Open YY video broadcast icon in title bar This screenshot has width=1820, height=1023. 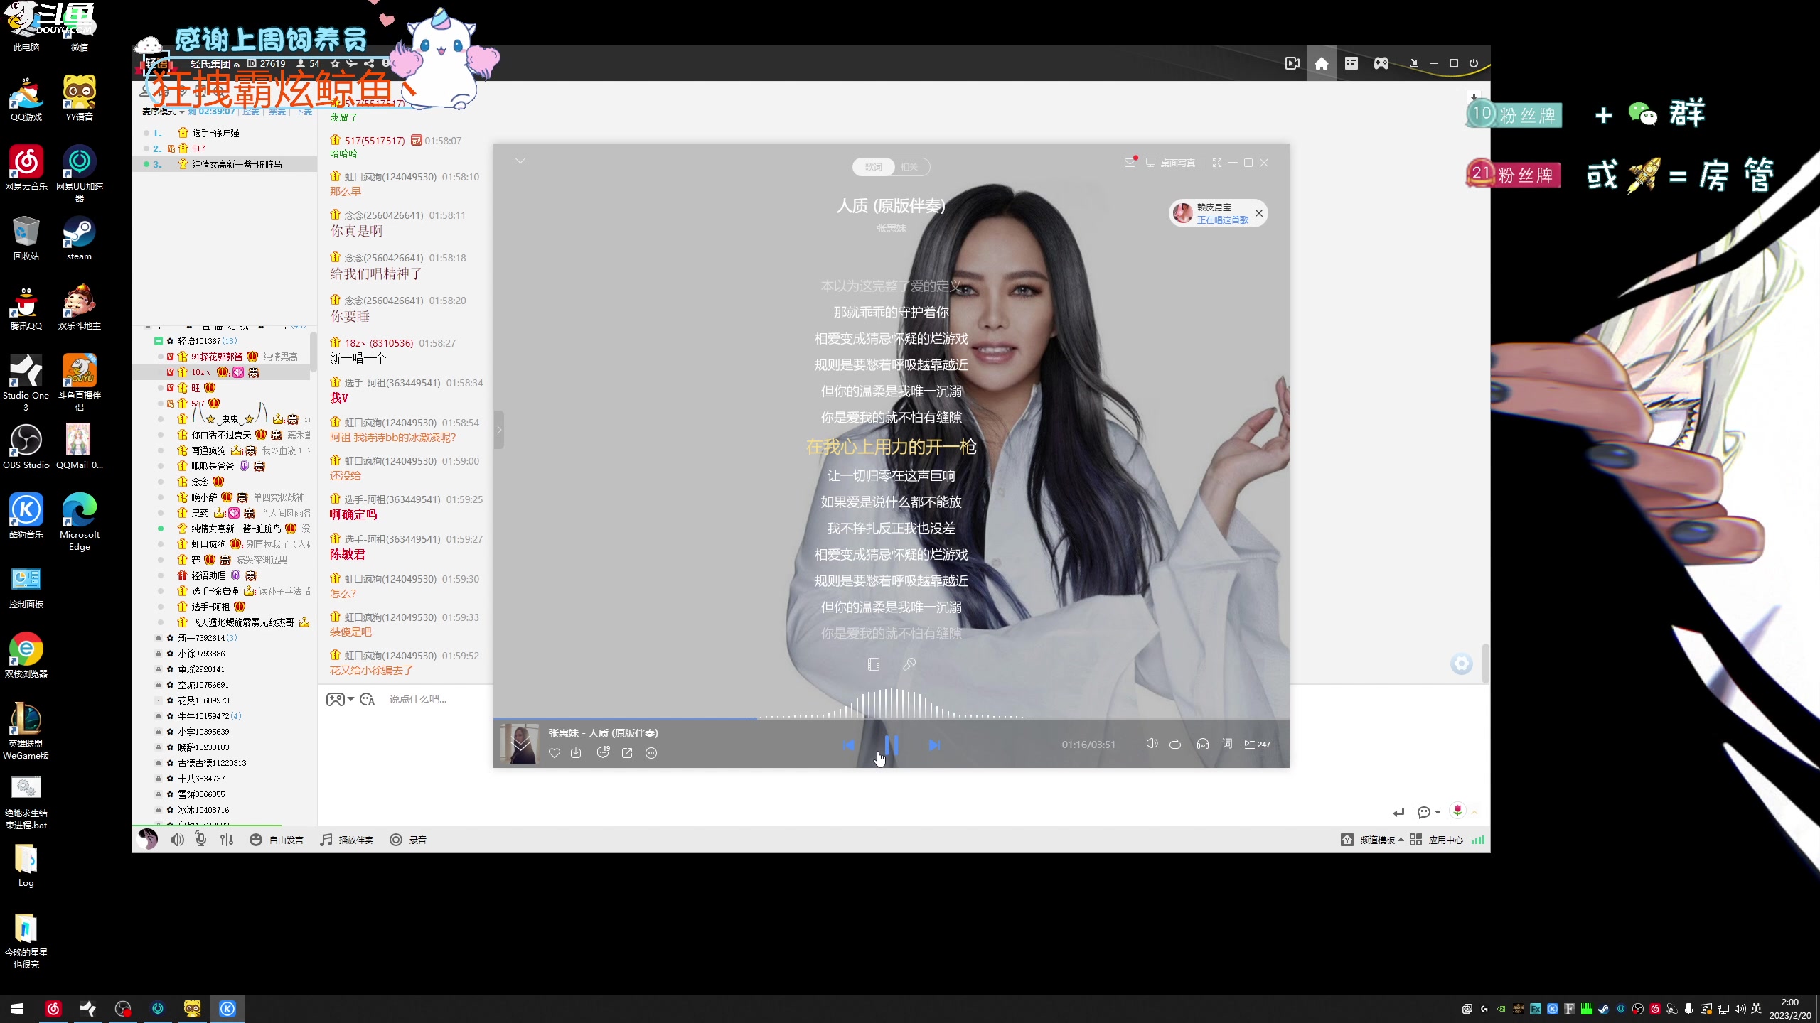[1292, 64]
